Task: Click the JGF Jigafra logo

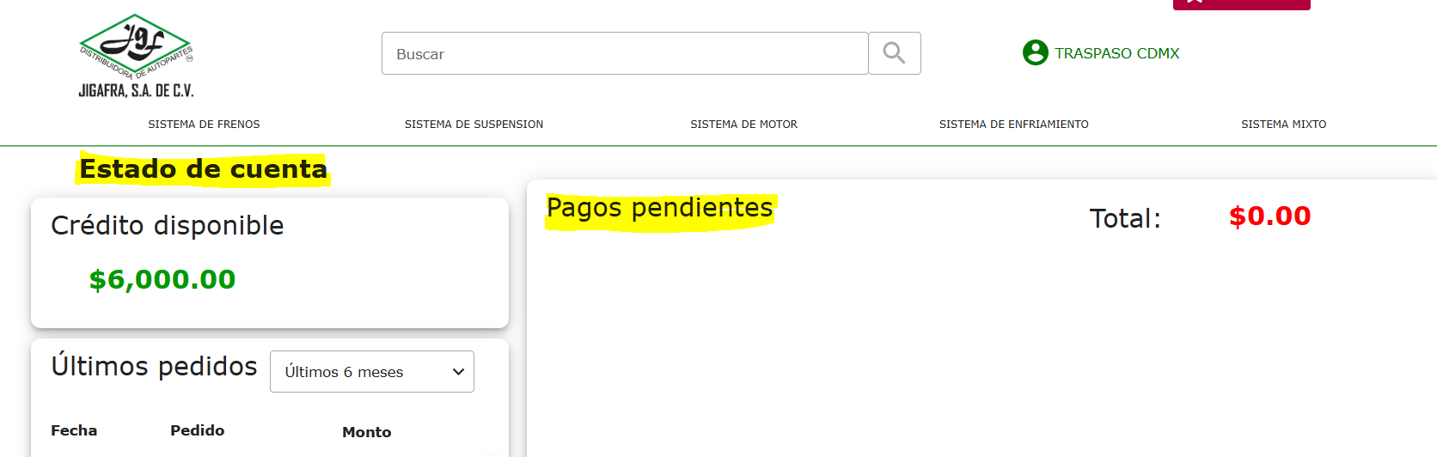Action: (136, 57)
